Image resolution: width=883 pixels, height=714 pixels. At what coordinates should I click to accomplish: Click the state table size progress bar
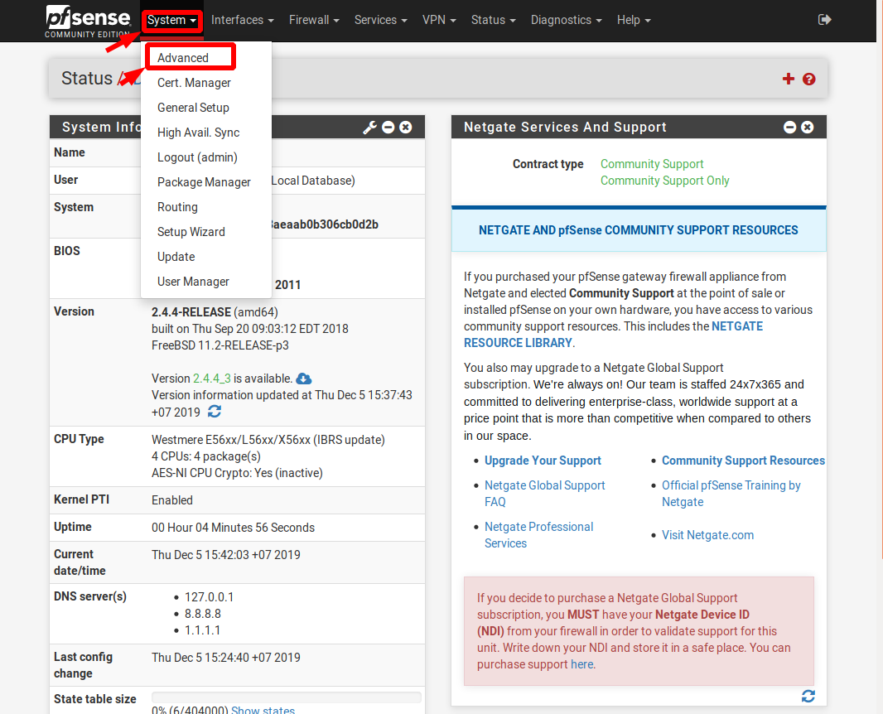tap(286, 697)
